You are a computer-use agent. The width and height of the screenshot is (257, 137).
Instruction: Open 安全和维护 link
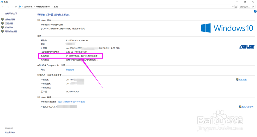pos(10,132)
